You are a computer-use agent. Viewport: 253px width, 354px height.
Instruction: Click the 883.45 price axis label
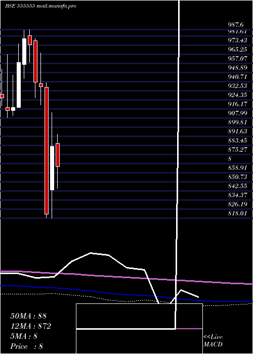tap(237, 141)
